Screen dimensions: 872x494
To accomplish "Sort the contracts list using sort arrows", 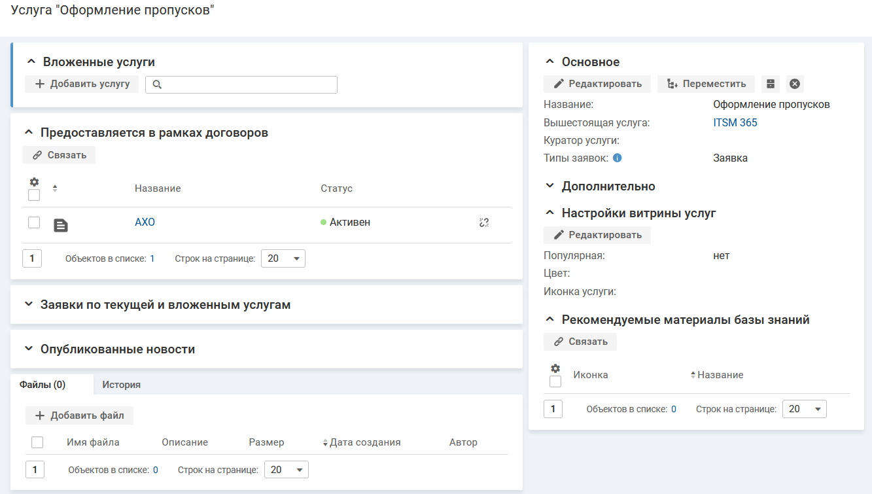I will [55, 188].
